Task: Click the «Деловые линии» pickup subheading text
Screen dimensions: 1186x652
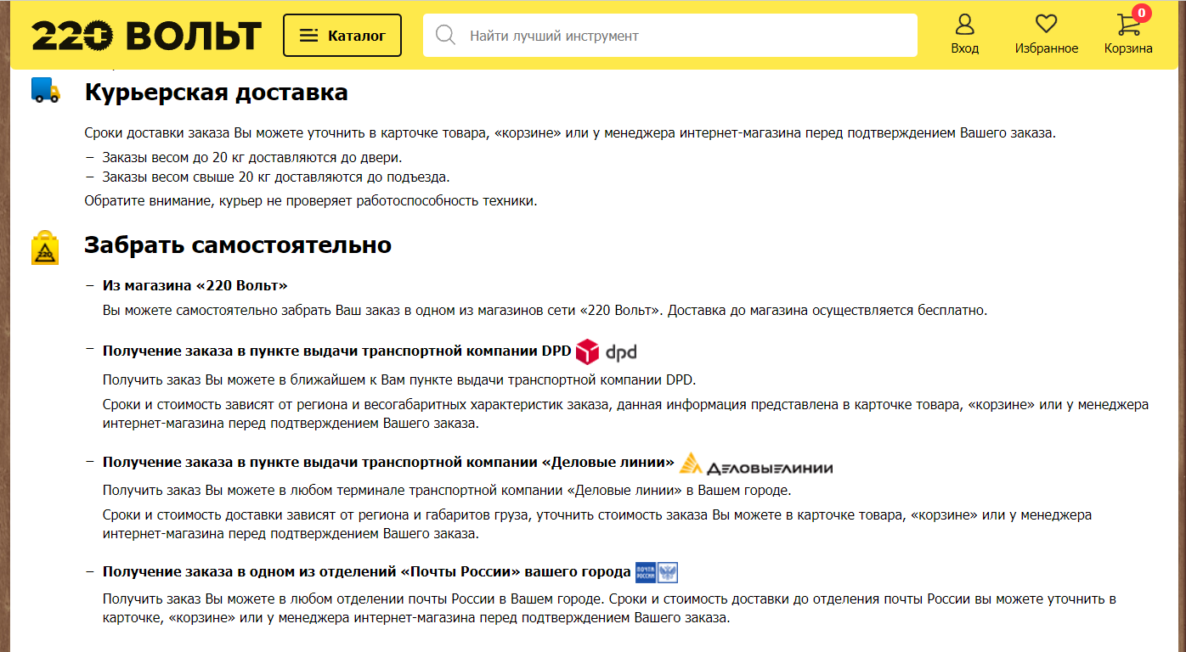Action: (389, 463)
